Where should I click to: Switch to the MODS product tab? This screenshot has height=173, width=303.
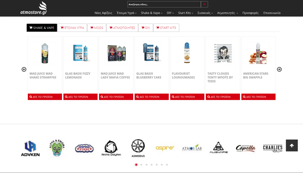pos(96,28)
